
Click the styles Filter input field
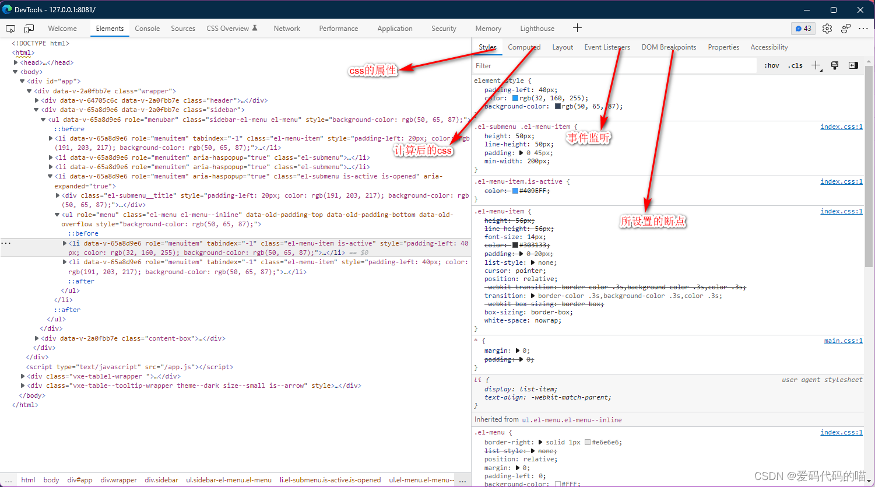(x=614, y=66)
